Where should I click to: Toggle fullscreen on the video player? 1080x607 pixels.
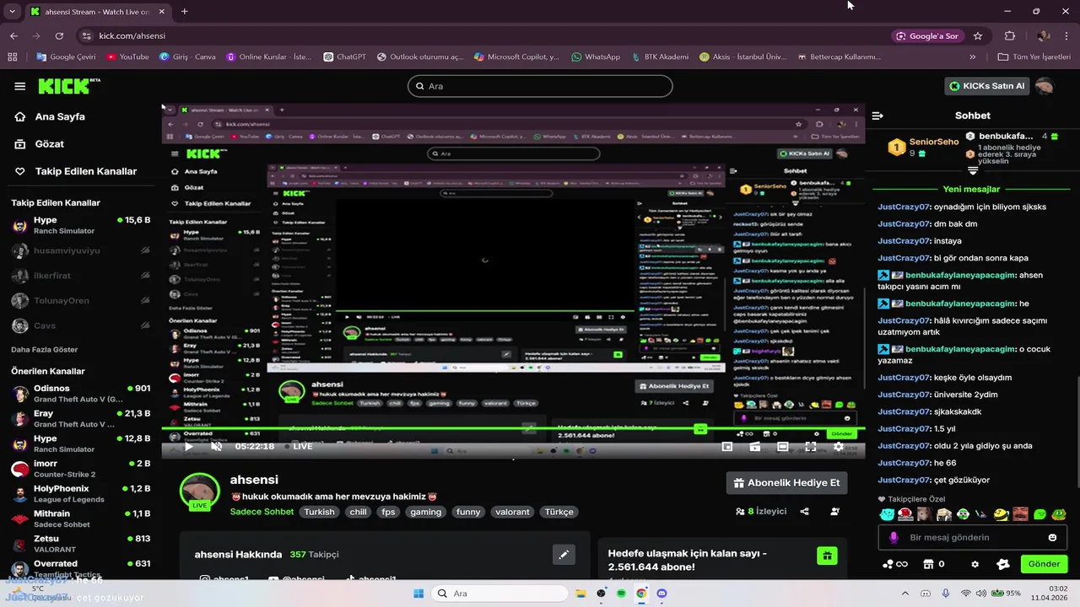810,447
